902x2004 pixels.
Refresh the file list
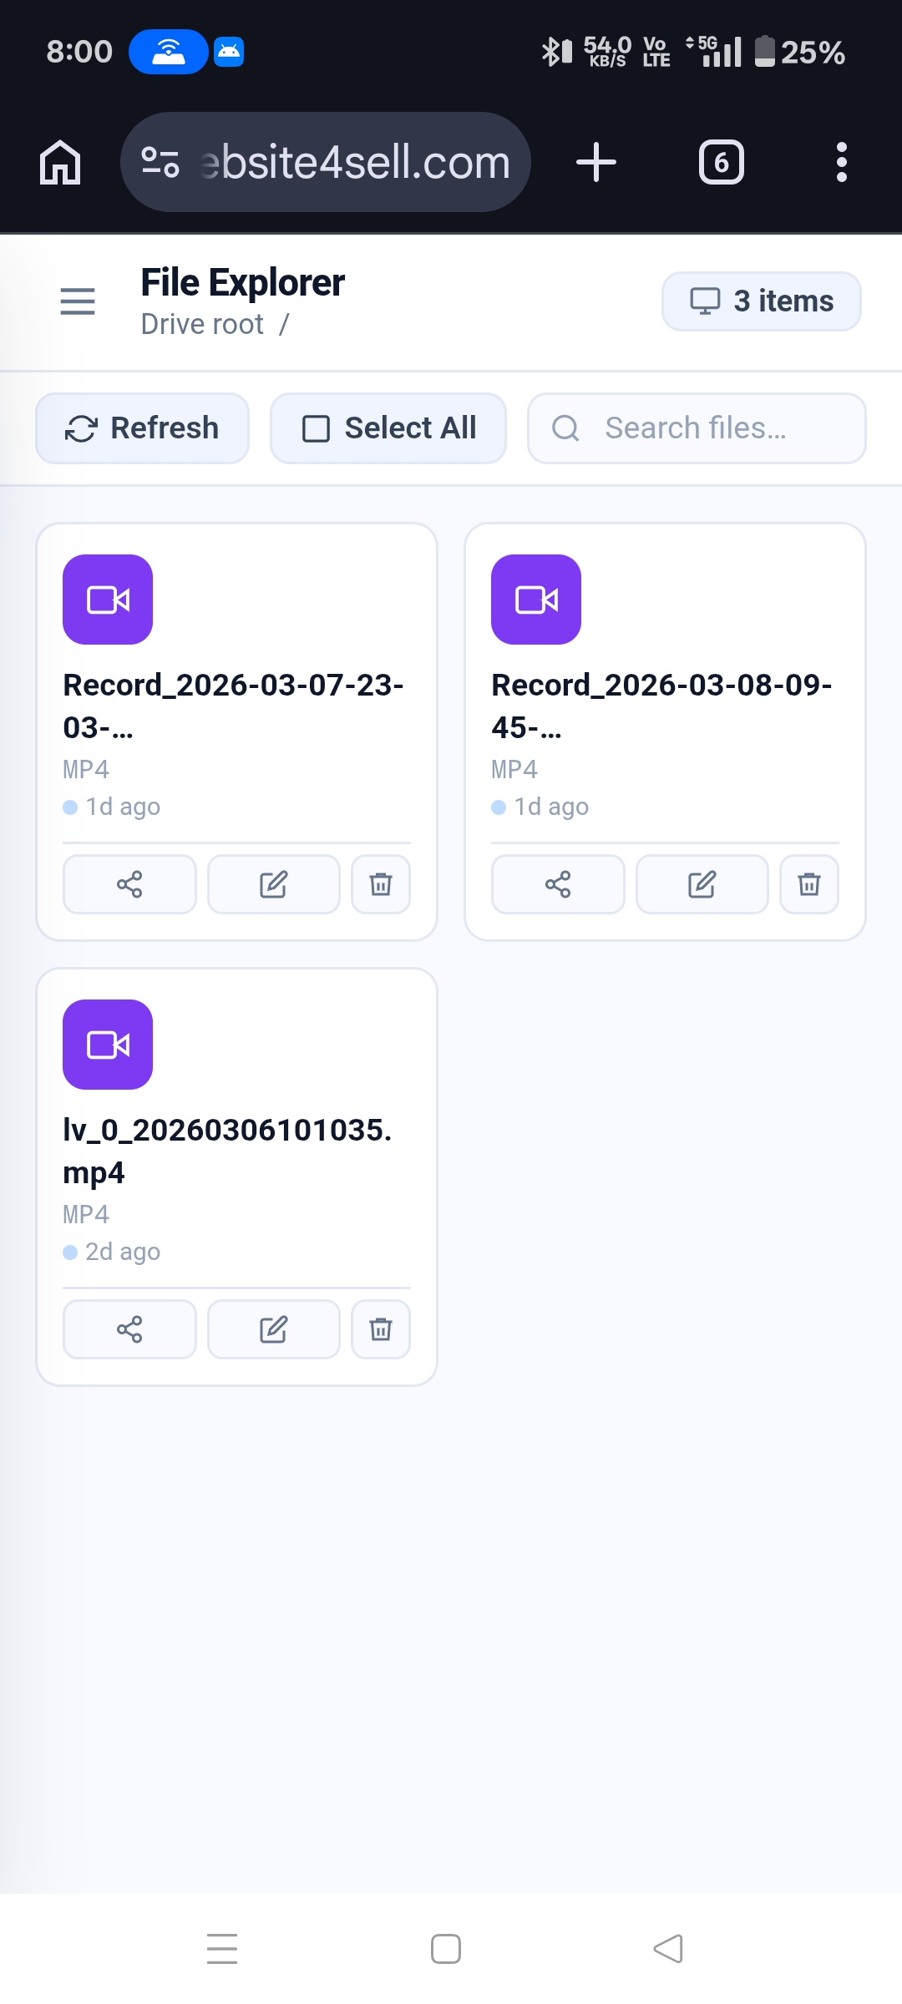coord(141,428)
